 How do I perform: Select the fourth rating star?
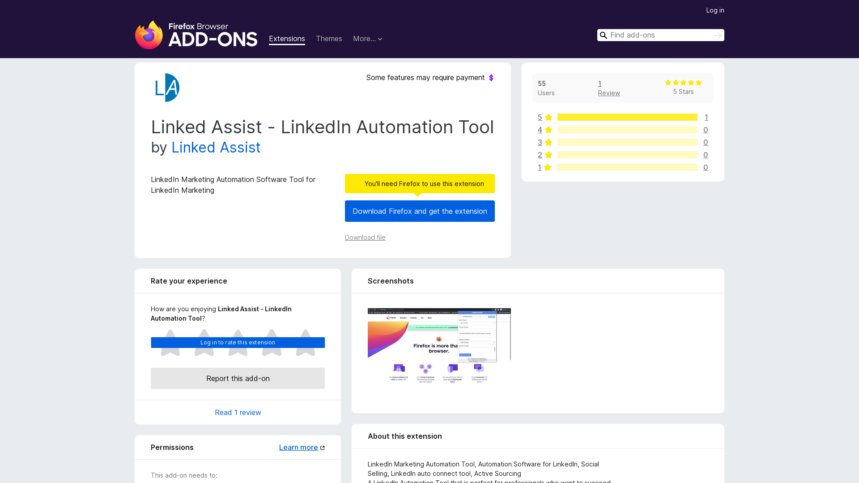(272, 343)
